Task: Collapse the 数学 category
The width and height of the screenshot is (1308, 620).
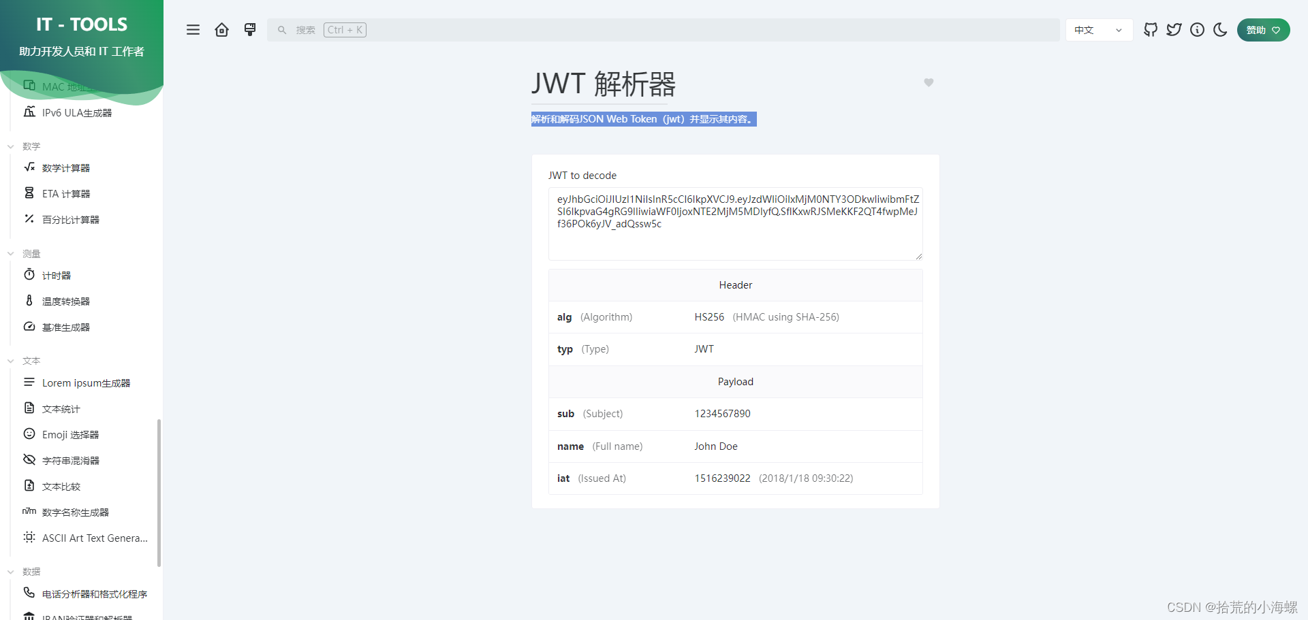Action: point(24,146)
